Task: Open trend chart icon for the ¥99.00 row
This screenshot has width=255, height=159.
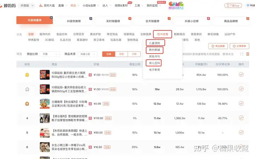Action: tap(241, 132)
